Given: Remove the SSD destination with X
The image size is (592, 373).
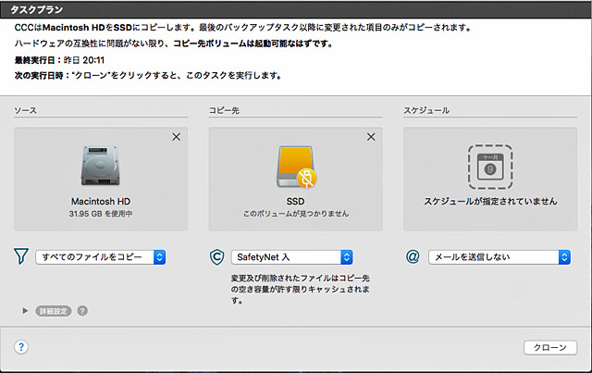Looking at the screenshot, I should coord(371,137).
